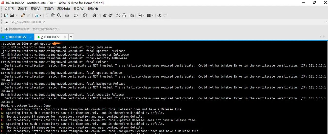Viewport: 328px width, 134px height.
Task: Launch Xagent with the leaf icon
Action: 110,15
